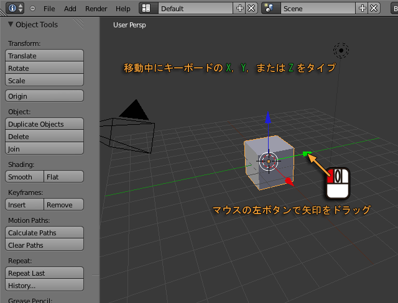Add a new screen layout with plus icon
The image size is (398, 303).
(240, 9)
